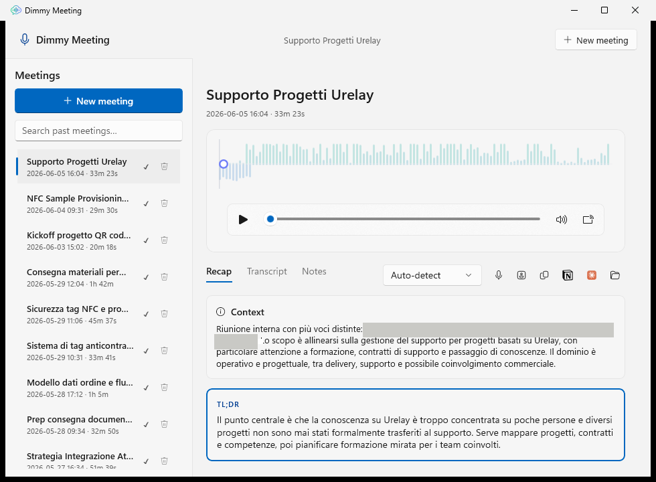Image resolution: width=656 pixels, height=482 pixels.
Task: Click the Supporto Progetti Urelay main heading
Action: click(289, 95)
